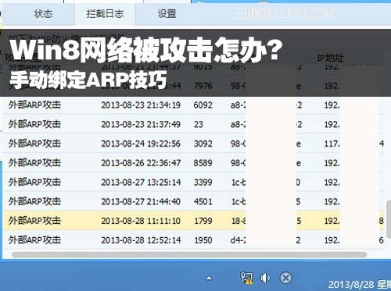This screenshot has width=391, height=291.
Task: Click the attack count value 1950
Action: (203, 240)
